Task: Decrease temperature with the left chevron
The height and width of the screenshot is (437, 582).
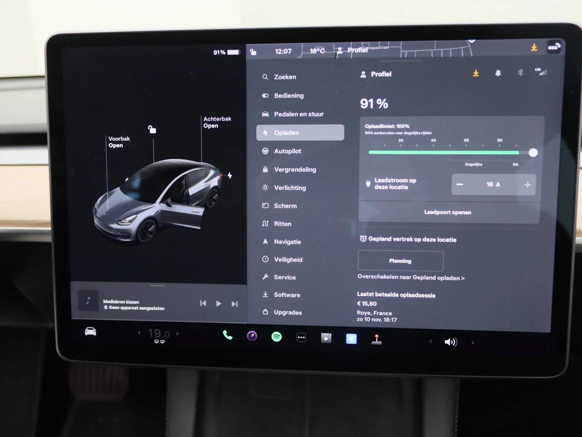Action: (x=139, y=333)
